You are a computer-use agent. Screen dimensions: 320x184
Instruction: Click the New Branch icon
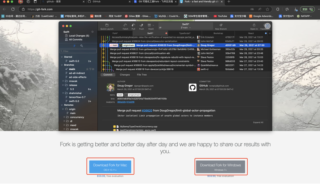(x=221, y=25)
